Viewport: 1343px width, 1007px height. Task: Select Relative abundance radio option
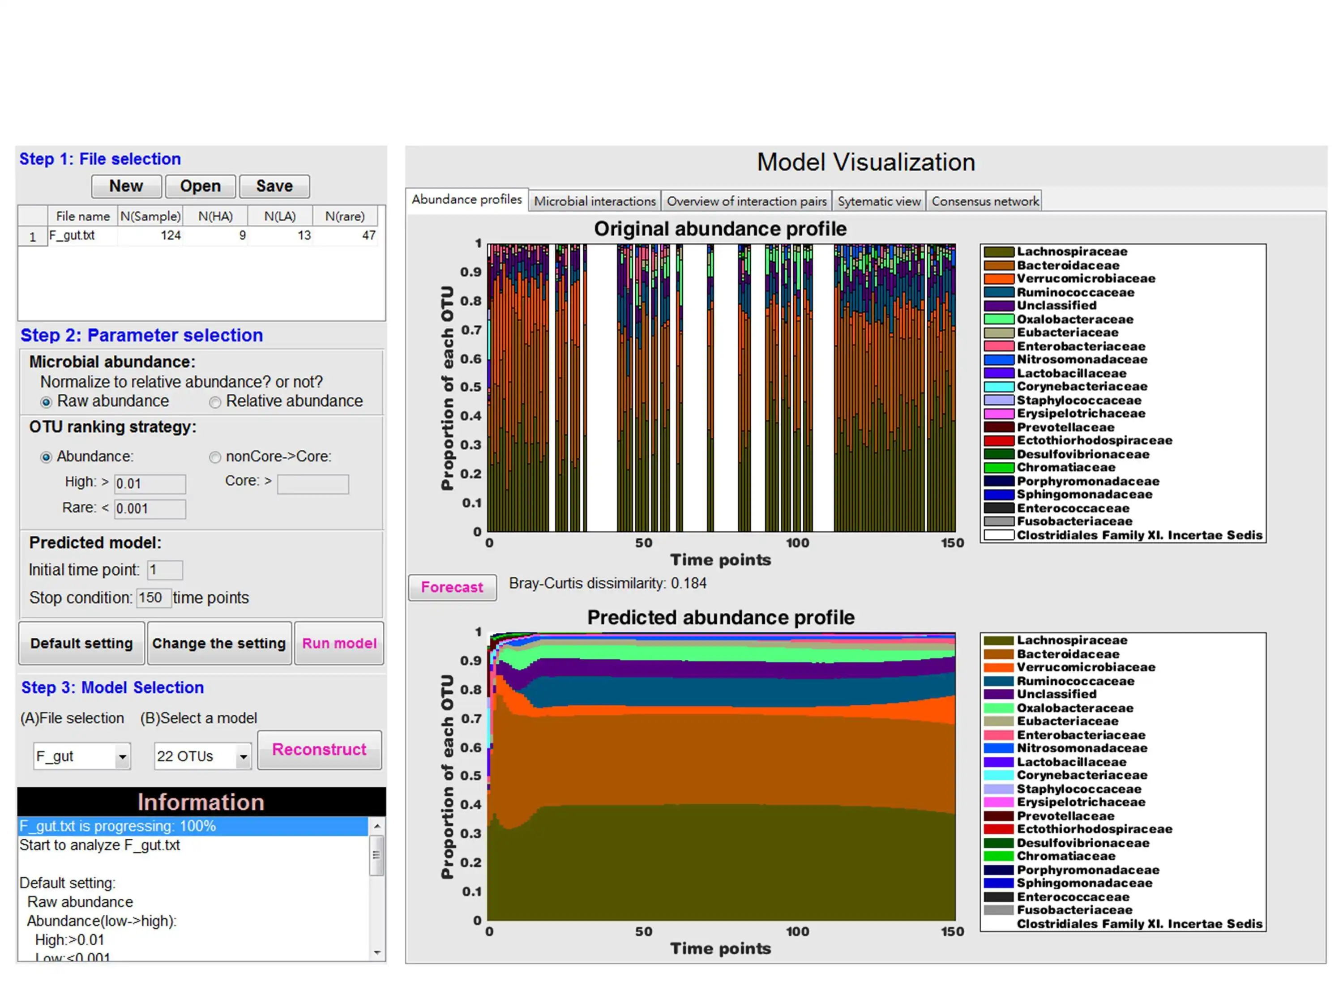[215, 402]
